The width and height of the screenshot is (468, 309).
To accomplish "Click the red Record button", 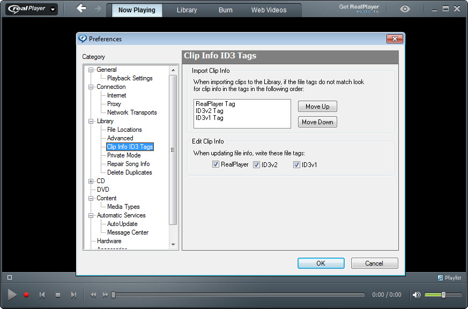I will [x=26, y=295].
